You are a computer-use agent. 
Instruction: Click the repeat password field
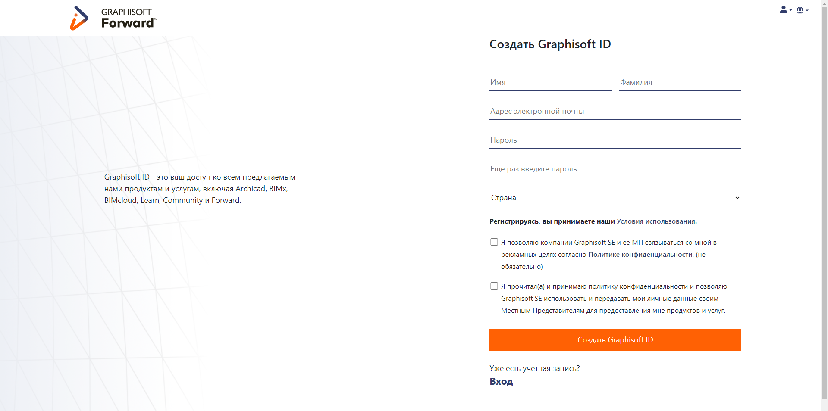tap(615, 168)
